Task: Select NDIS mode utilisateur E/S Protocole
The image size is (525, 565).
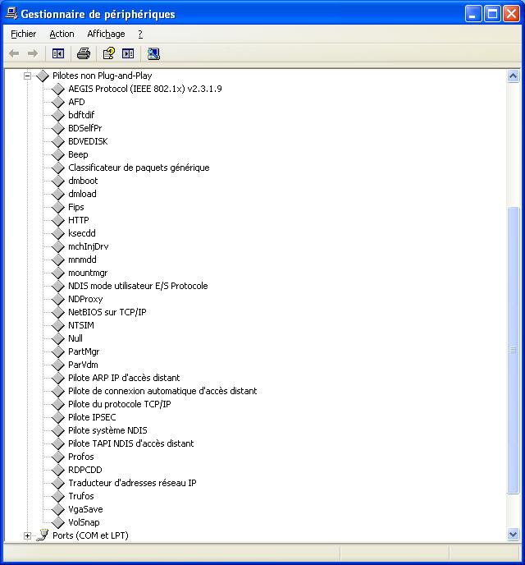Action: coord(138,286)
